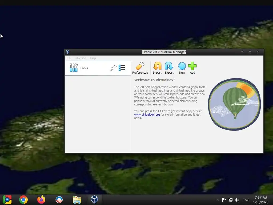Show hidden system tray icons
Image resolution: width=273 pixels, height=205 pixels.
point(218,200)
